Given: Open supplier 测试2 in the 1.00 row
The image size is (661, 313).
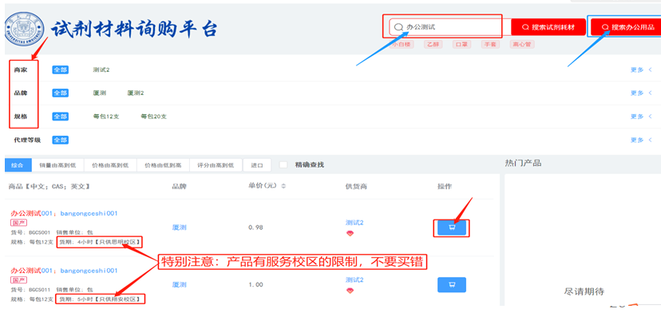Looking at the screenshot, I should [354, 280].
